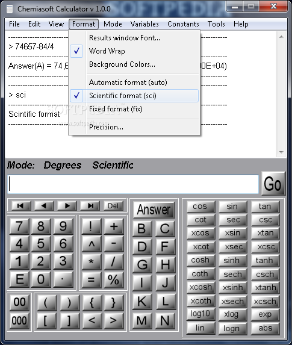
Task: Open the Mode menu
Action: coord(113,24)
